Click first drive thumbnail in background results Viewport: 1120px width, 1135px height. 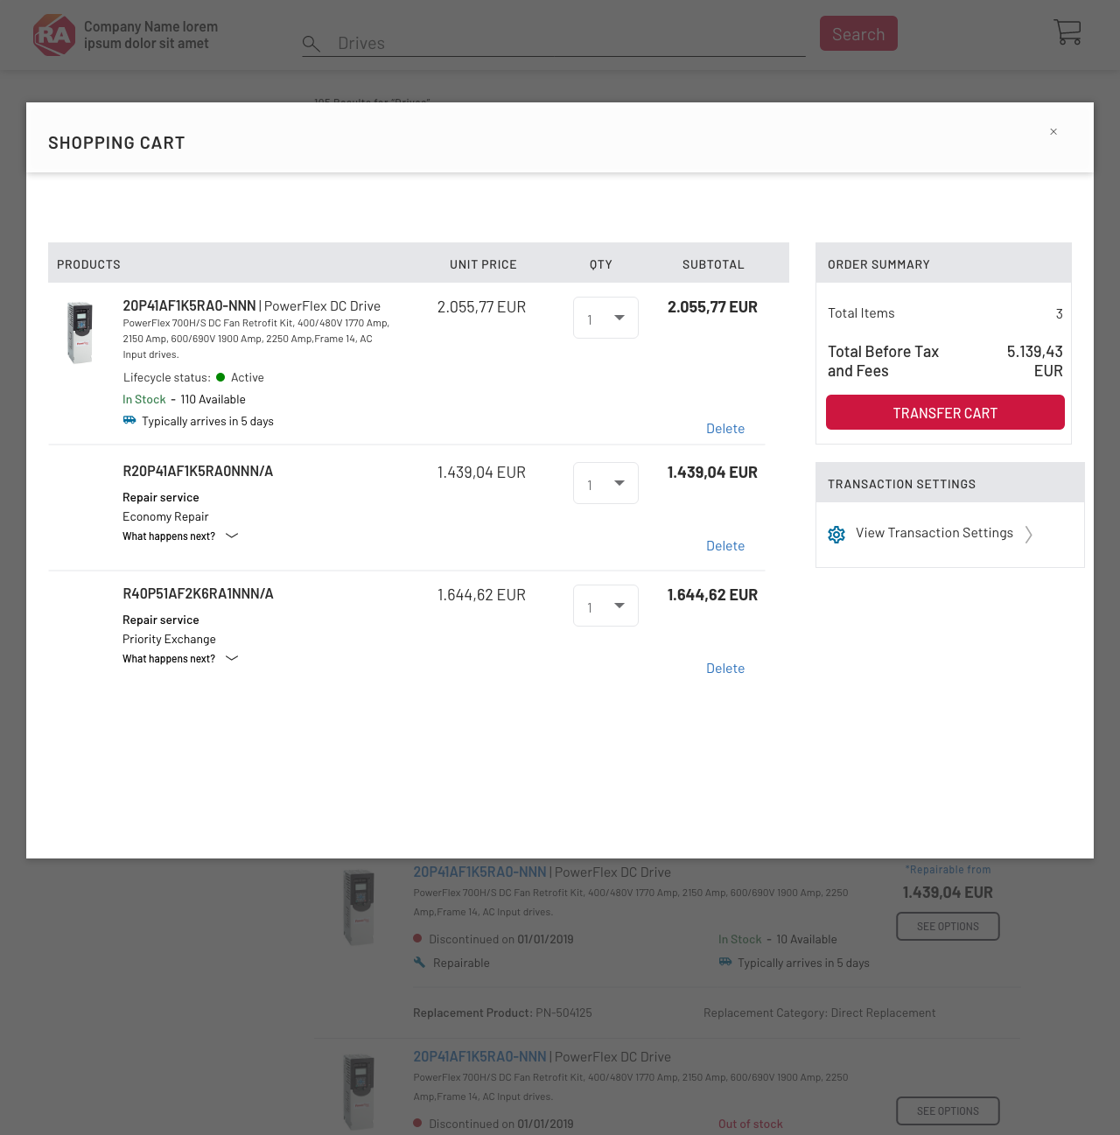(x=359, y=907)
